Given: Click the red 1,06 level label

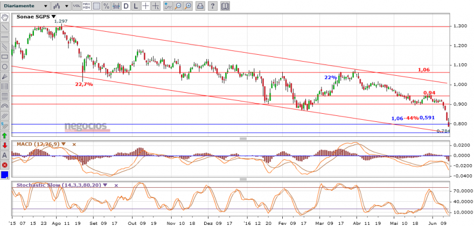Looking at the screenshot, I should click(424, 70).
